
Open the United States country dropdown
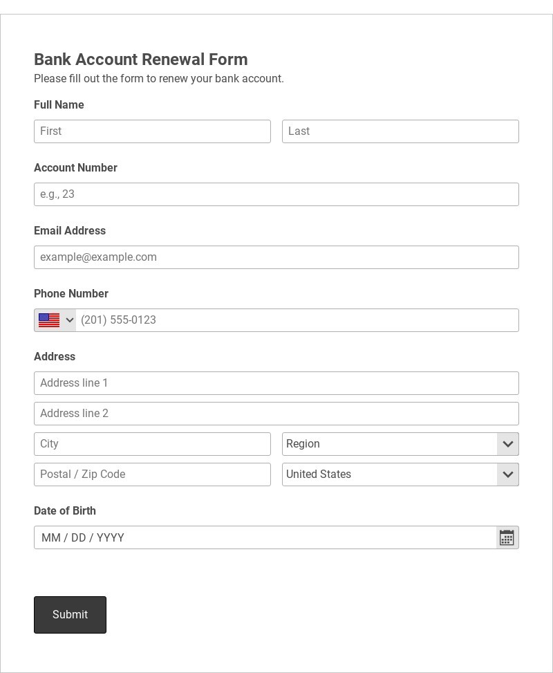click(400, 474)
